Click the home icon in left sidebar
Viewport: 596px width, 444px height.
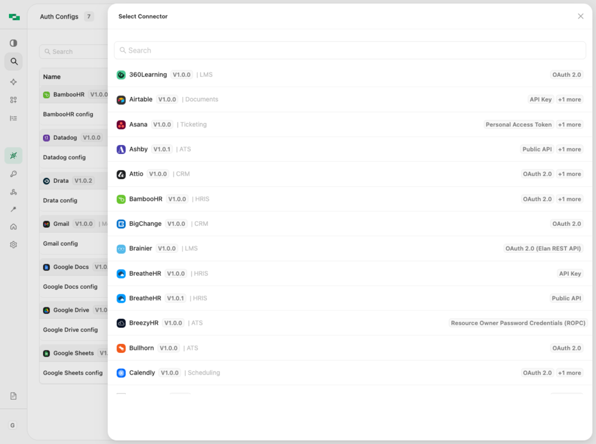[13, 226]
